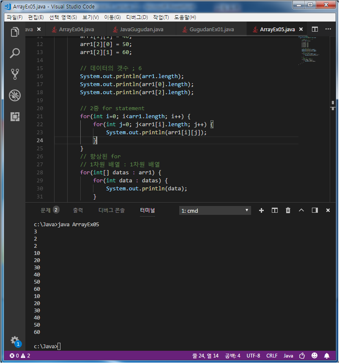Open the Debug view in activity bar
The width and height of the screenshot is (339, 363).
coord(15,95)
